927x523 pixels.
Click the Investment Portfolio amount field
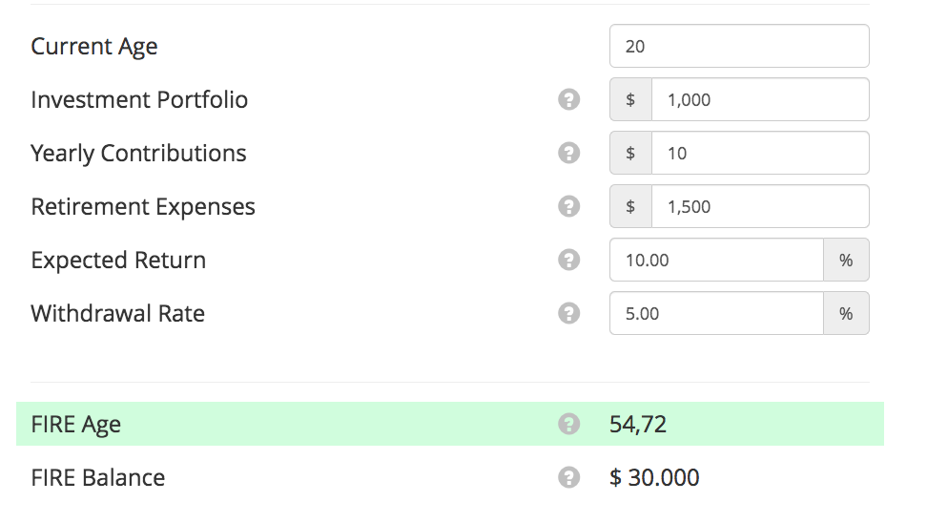759,99
